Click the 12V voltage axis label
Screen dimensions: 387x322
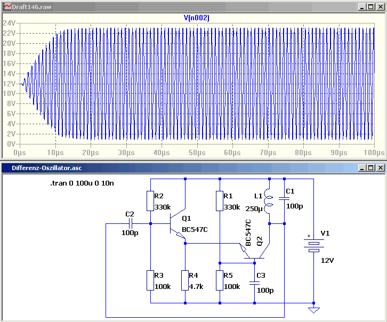click(x=9, y=83)
